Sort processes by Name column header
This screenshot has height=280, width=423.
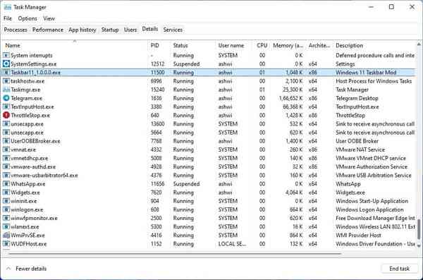pyautogui.click(x=75, y=45)
